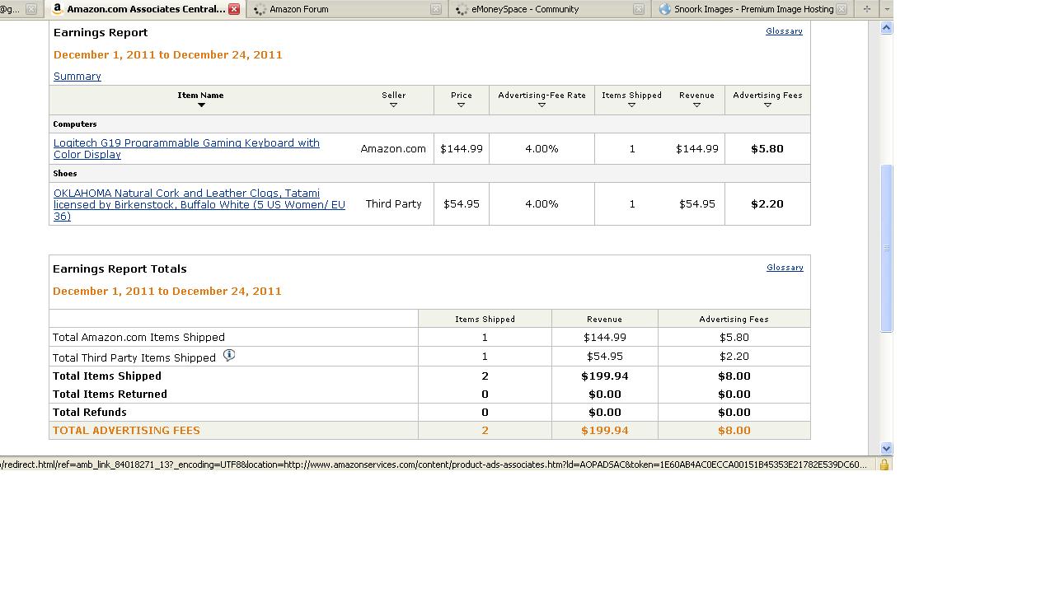Viewport: 1055px width, 593px height.
Task: Click the 4.00% fee rate in the clogs row
Action: 542,203
